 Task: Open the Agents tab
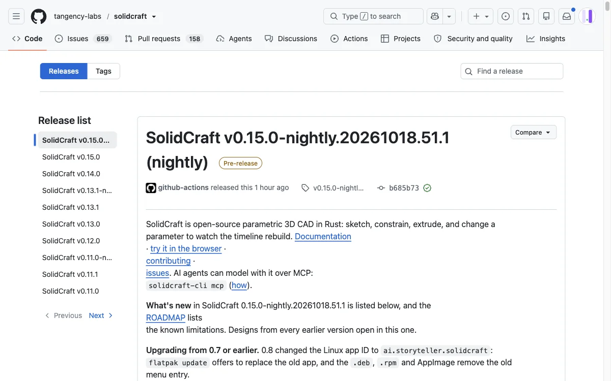tap(234, 39)
